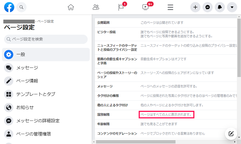Open the notifications bell icon
Image resolution: width=241 pixels, height=144 pixels.
click(220, 7)
